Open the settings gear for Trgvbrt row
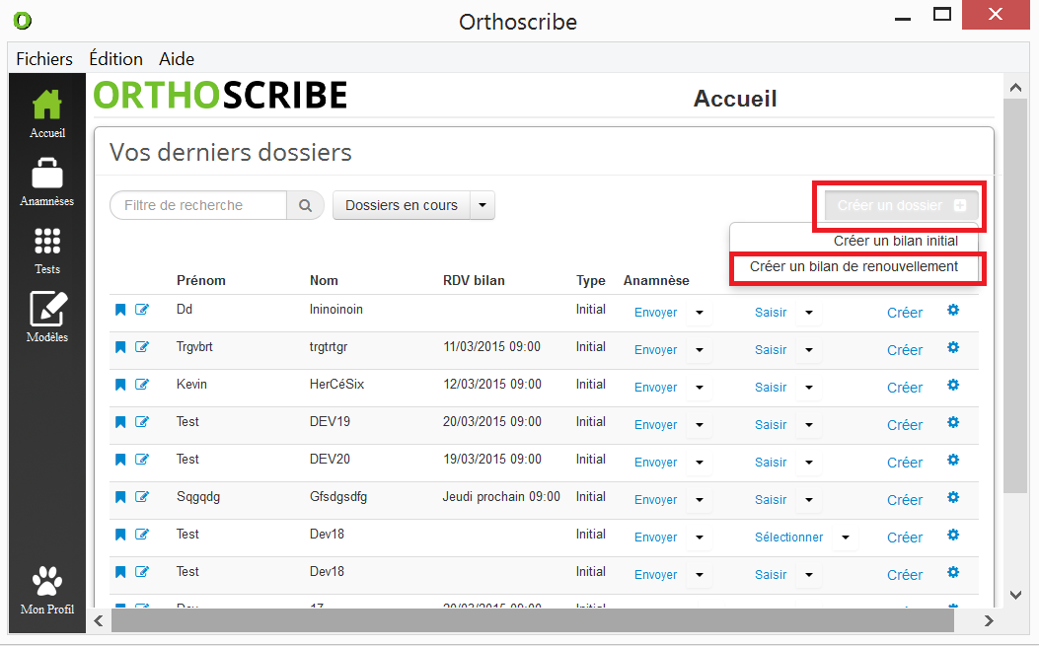Image resolution: width=1039 pixels, height=646 pixels. [x=953, y=347]
